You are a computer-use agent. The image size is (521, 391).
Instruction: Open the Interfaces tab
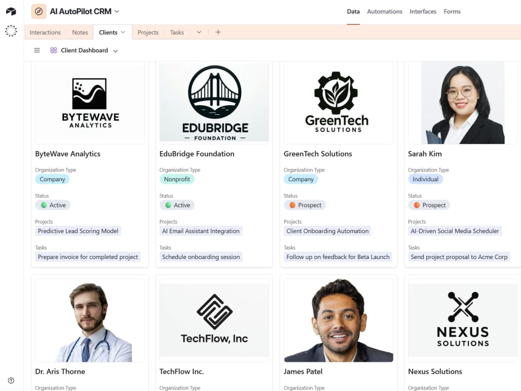(423, 11)
